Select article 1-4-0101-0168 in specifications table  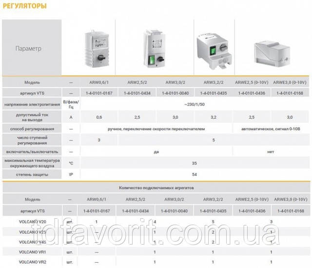290,93
